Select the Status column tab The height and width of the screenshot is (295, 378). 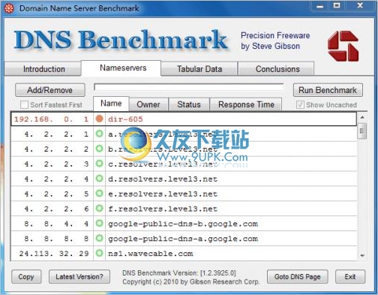click(189, 104)
